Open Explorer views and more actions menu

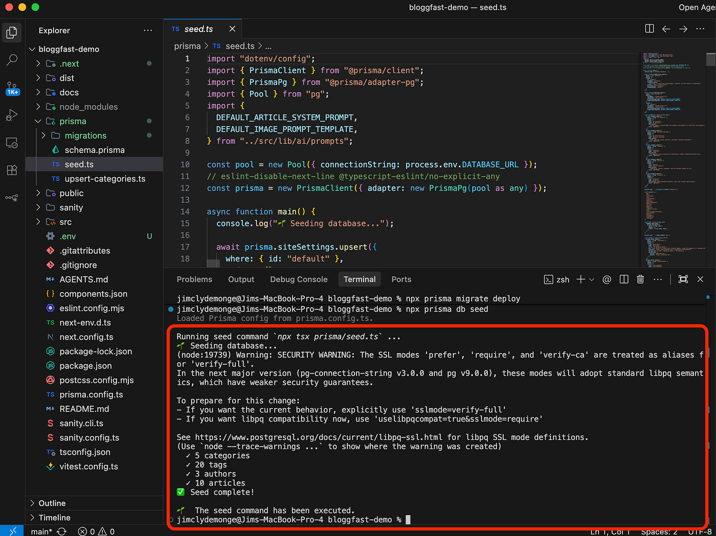point(148,31)
